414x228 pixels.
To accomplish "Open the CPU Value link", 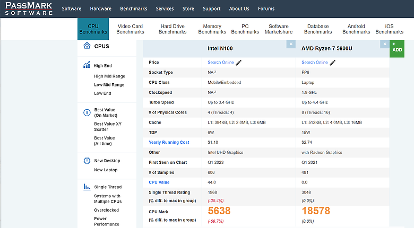I will tap(159, 182).
